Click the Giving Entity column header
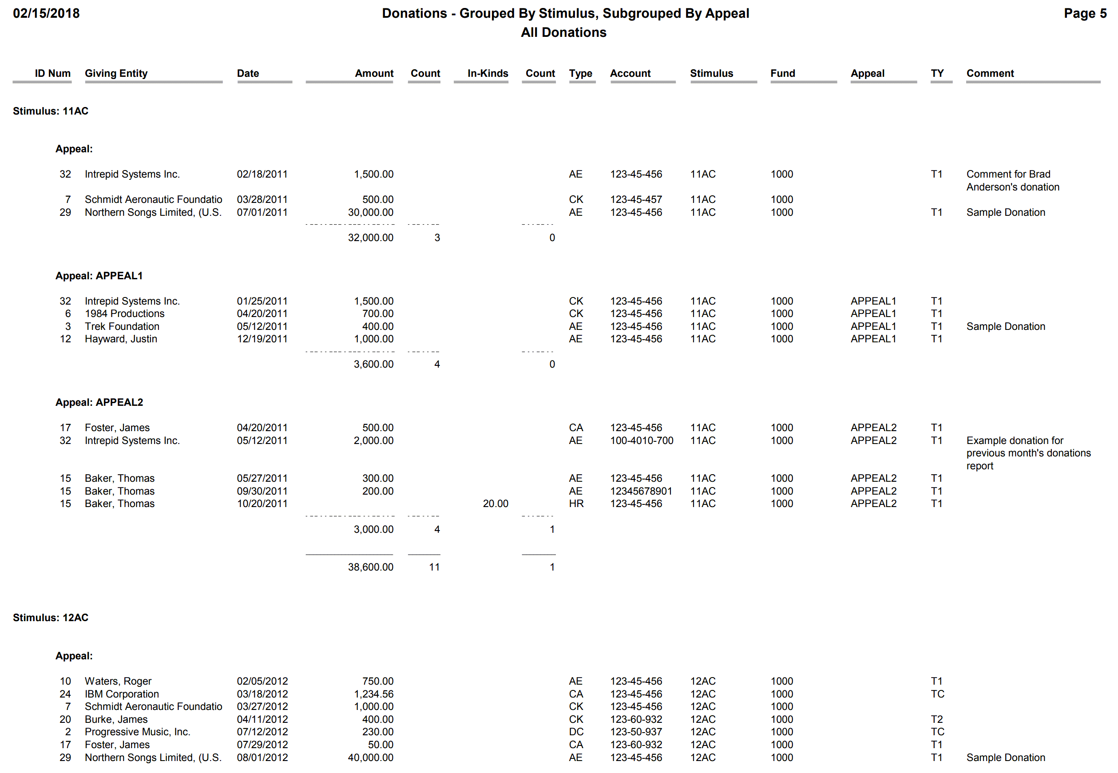 (x=116, y=73)
